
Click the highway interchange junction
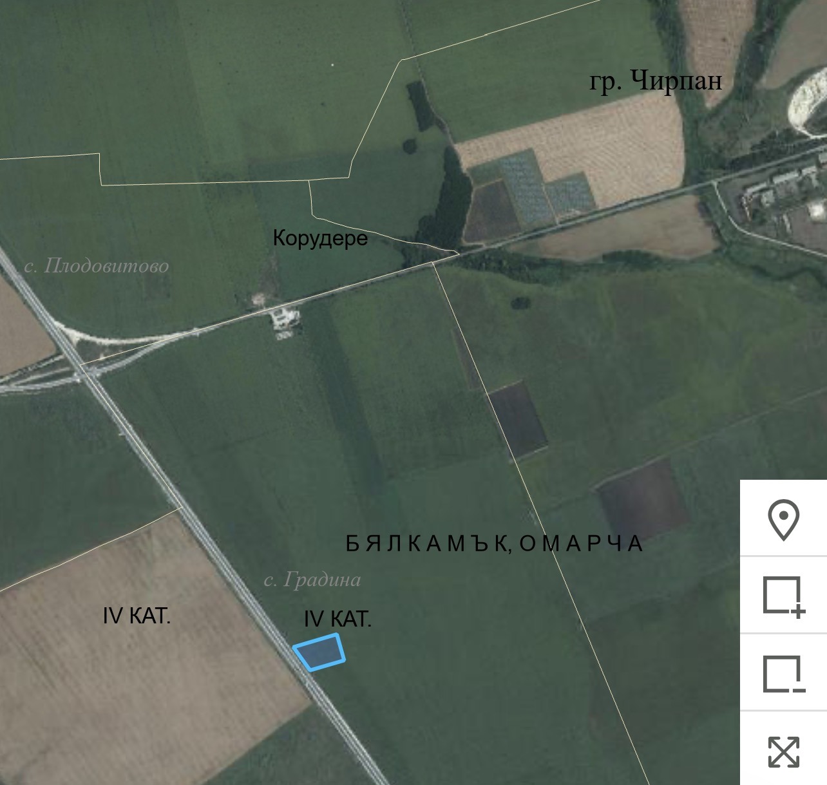84,372
